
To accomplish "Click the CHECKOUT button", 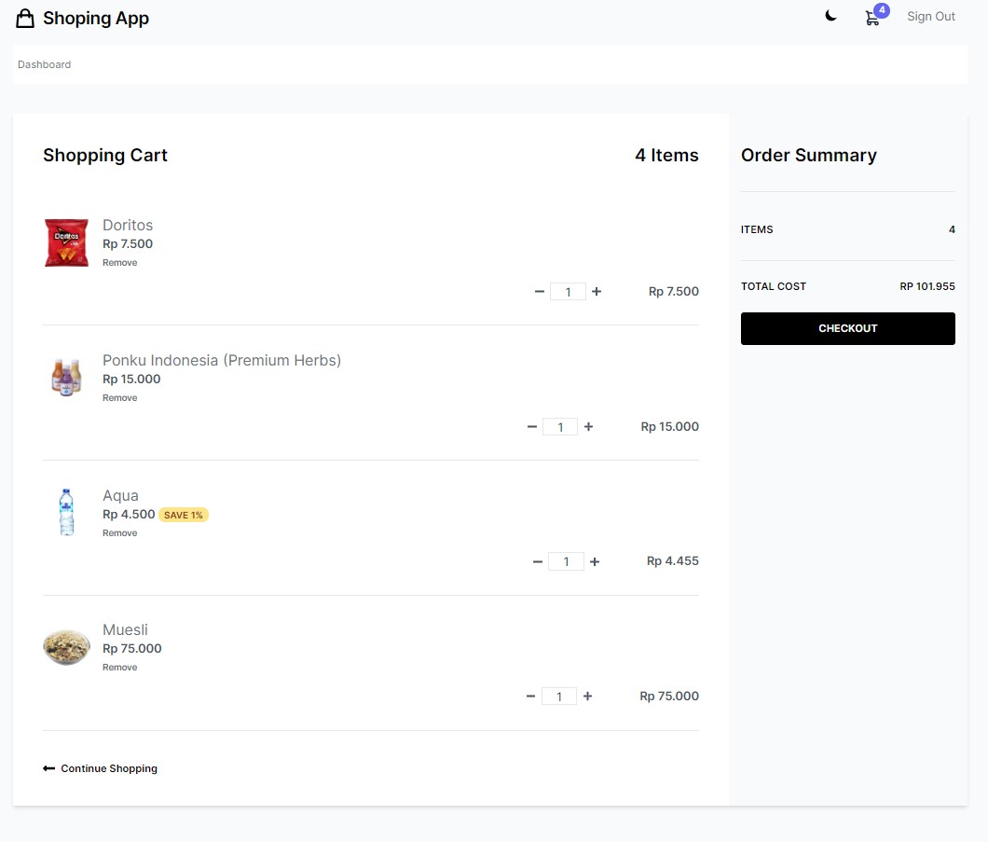I will pos(847,328).
